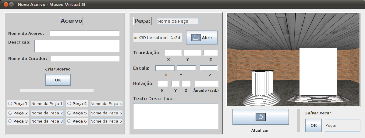This screenshot has height=138, width=365.
Task: Click inside the Descrição text area
Action: pyautogui.click(x=77, y=46)
